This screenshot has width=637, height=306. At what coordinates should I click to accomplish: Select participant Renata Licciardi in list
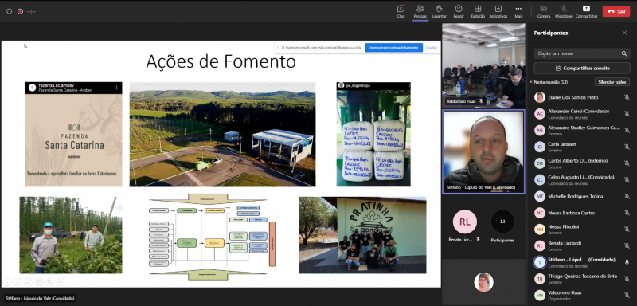(582, 246)
